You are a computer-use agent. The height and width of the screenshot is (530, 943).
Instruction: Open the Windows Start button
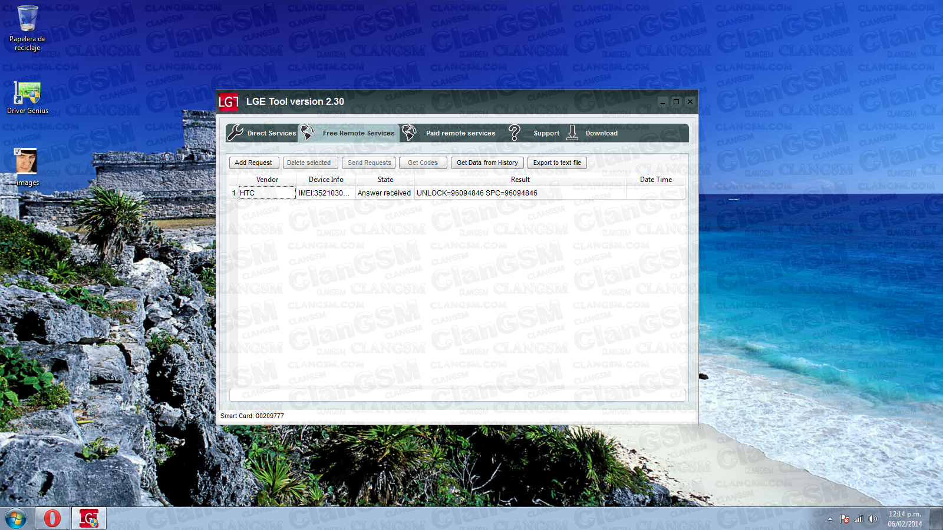coord(16,519)
